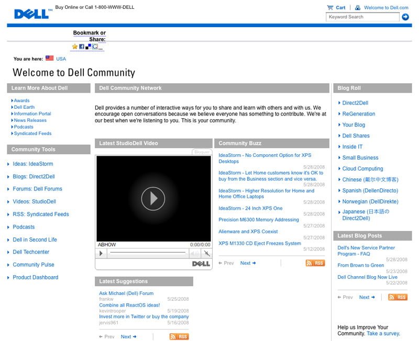Click USA breadcrumb link

pos(61,59)
